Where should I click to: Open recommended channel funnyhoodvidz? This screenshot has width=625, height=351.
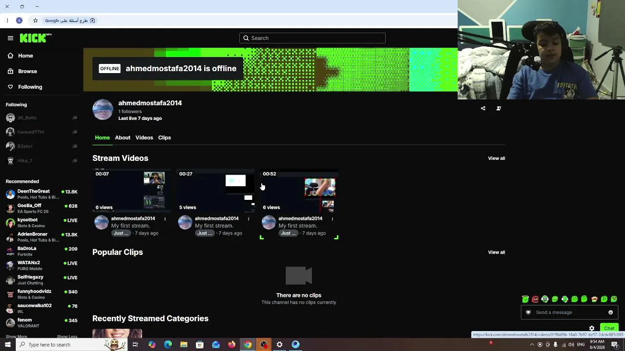[42, 294]
